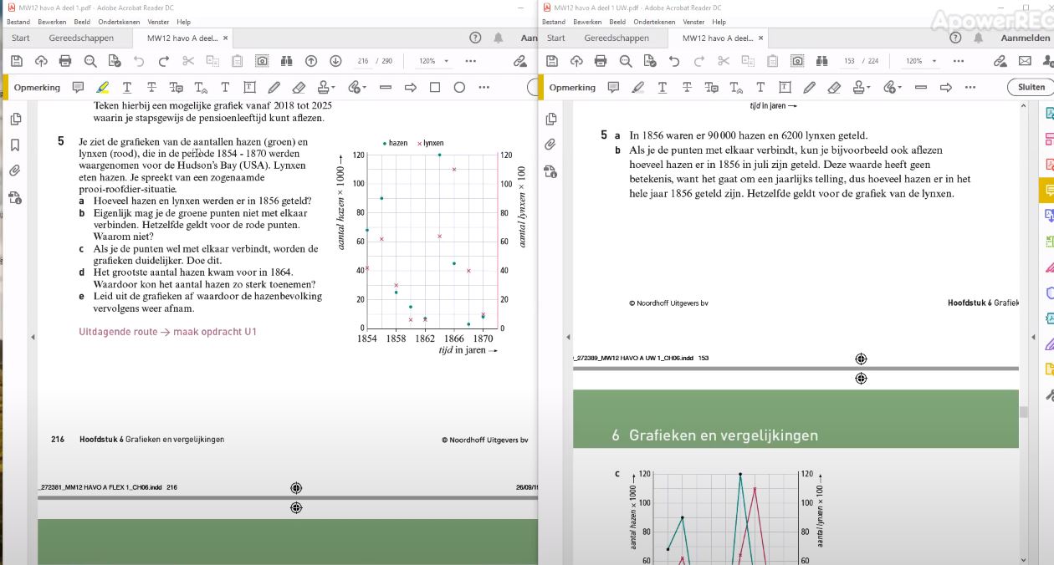The image size is (1054, 565).
Task: Go to next page in left window
Action: (x=335, y=61)
